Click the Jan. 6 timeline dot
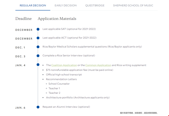This screenshot has width=169, height=116. pyautogui.click(x=38, y=107)
